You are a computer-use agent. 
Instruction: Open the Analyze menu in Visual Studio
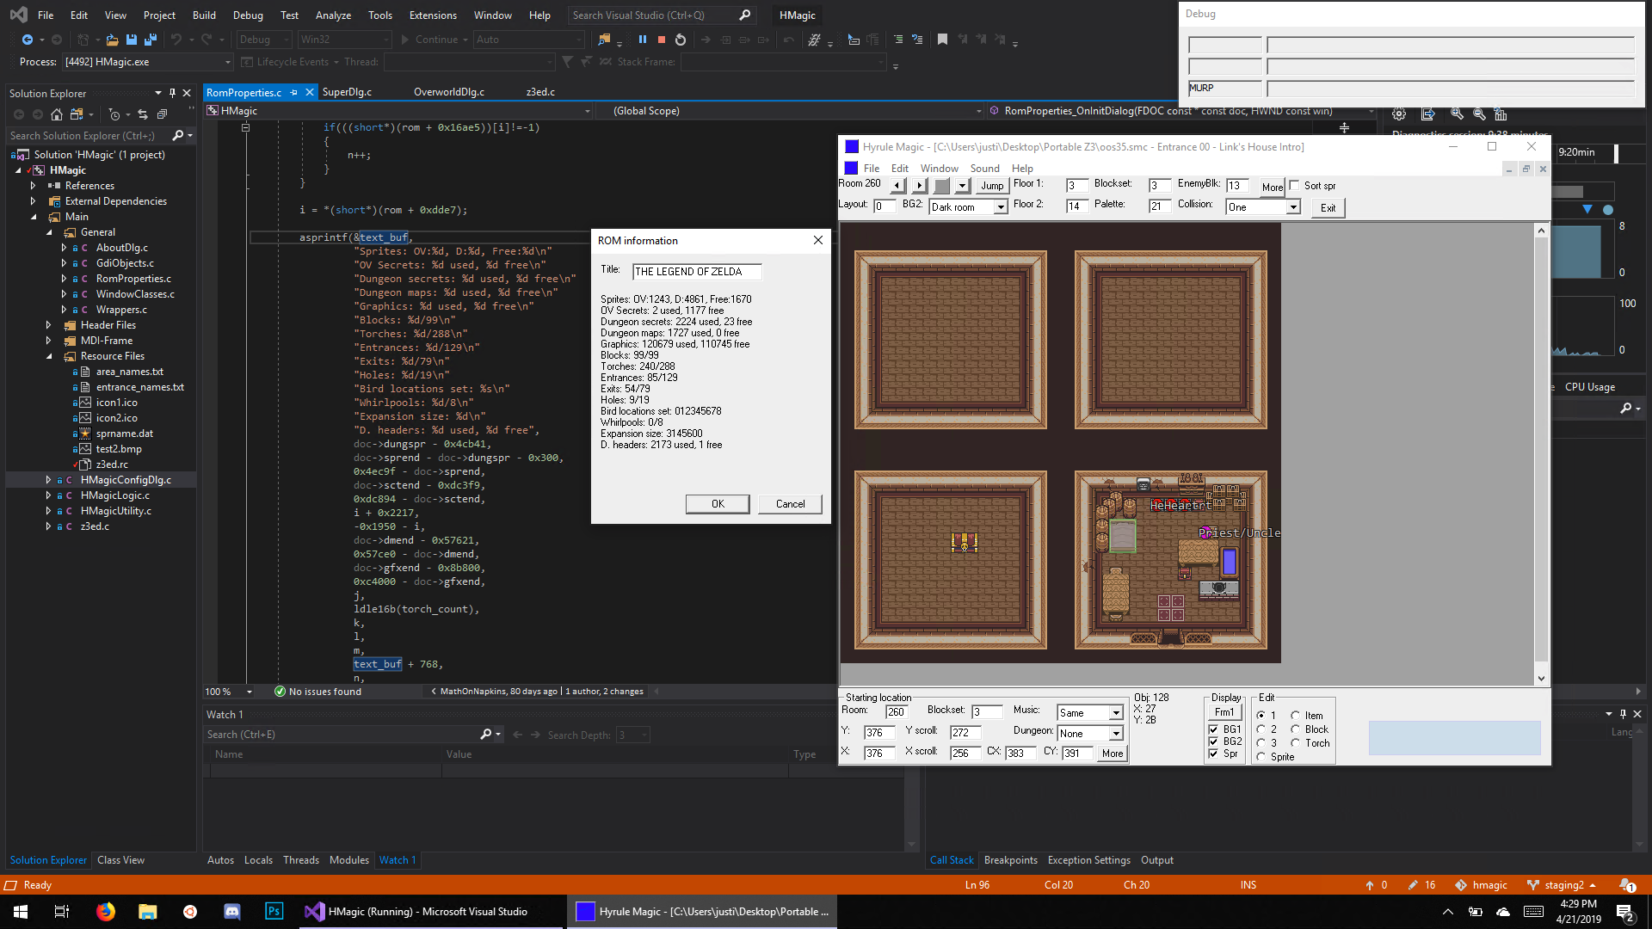point(333,15)
